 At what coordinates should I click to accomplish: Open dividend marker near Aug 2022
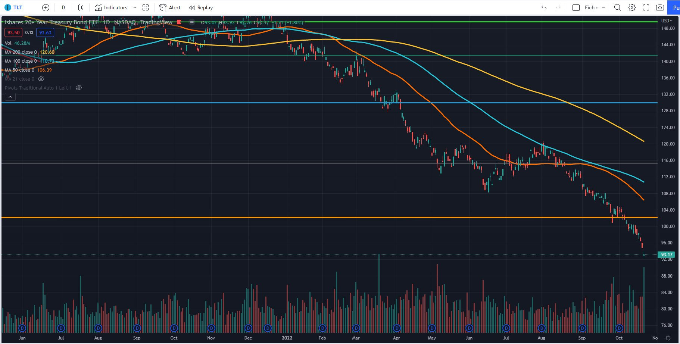point(542,328)
